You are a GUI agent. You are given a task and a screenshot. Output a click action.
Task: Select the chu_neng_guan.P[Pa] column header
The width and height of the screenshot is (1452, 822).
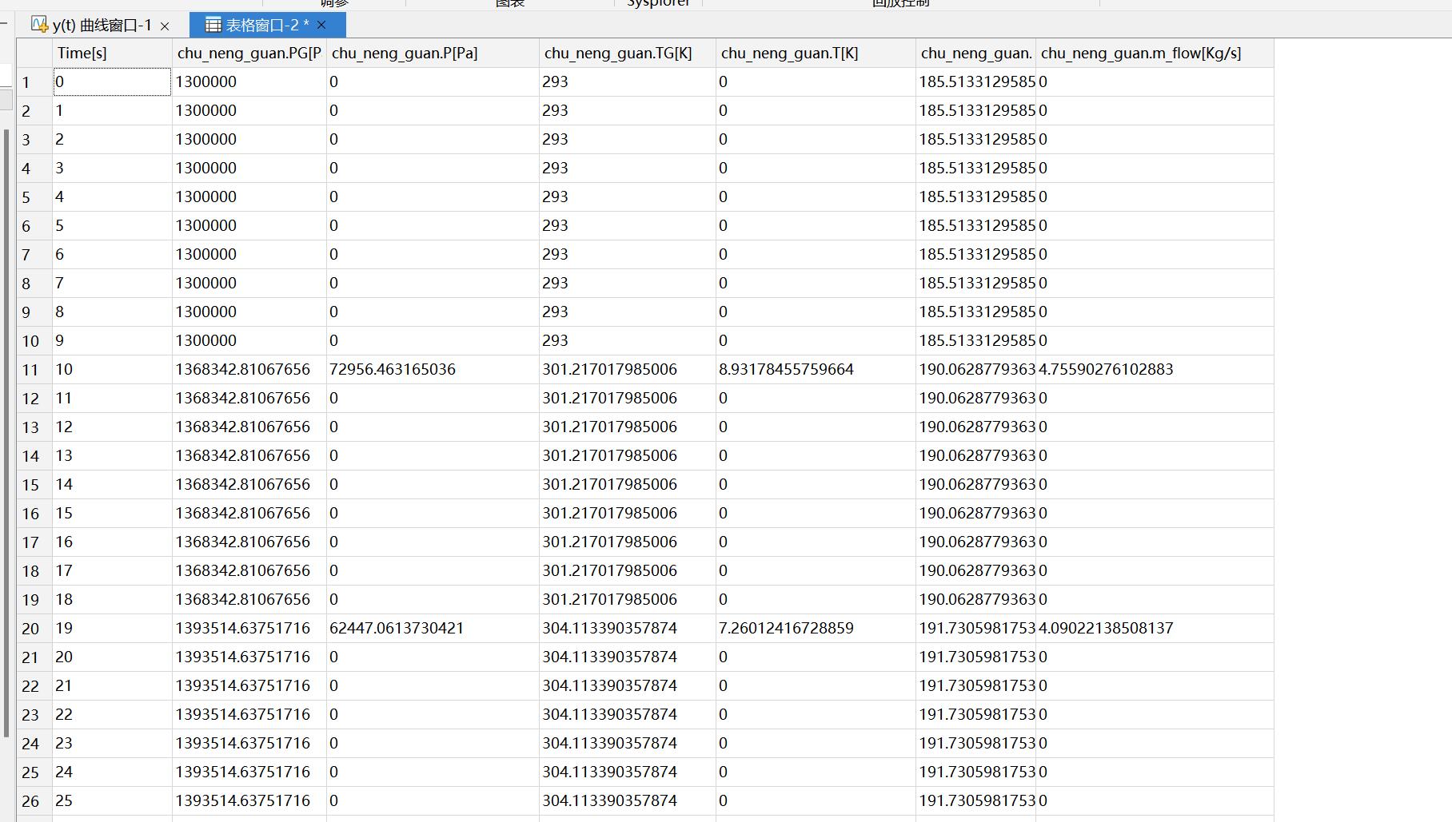pyautogui.click(x=433, y=53)
